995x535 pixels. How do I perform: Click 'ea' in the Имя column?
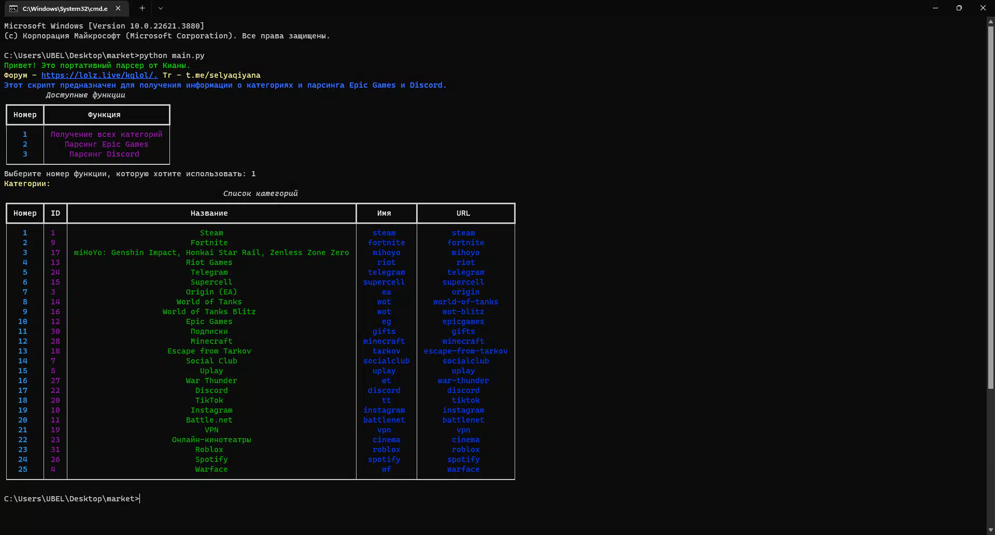click(x=387, y=292)
